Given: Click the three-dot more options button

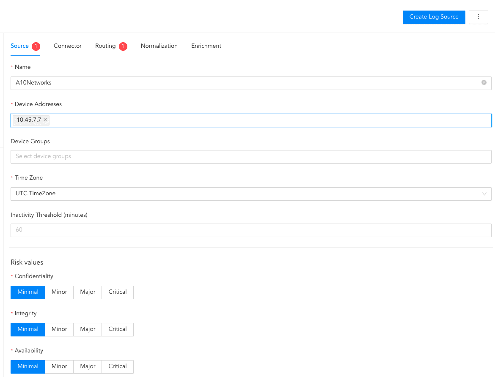Looking at the screenshot, I should click(478, 17).
